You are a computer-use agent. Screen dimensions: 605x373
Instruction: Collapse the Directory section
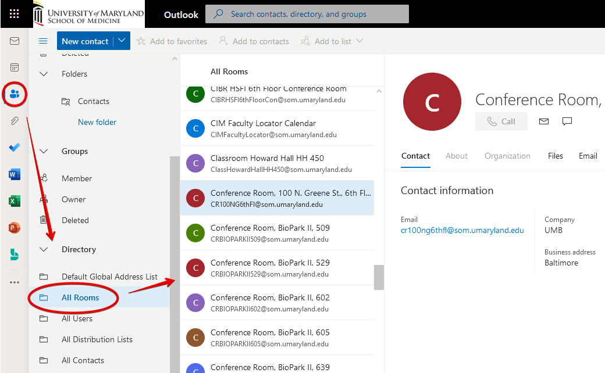click(44, 249)
